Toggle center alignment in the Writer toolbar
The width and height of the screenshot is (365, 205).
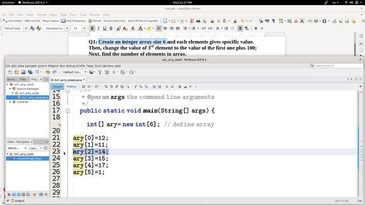click(165, 28)
